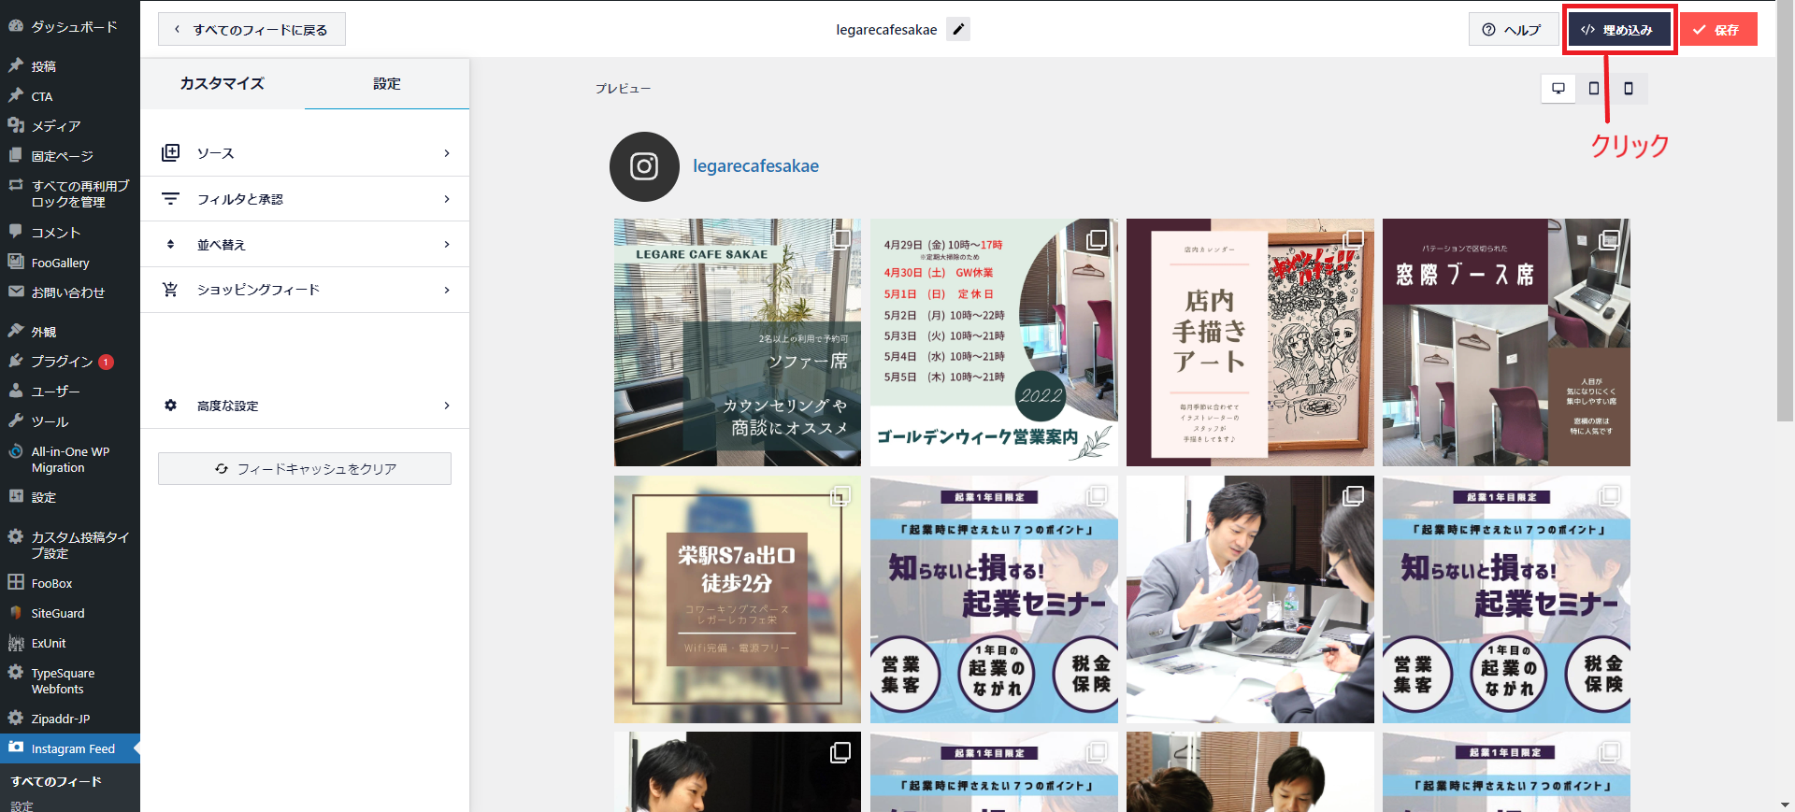Click フィードキャッシュをクリア button
The height and width of the screenshot is (812, 1795).
coord(305,468)
